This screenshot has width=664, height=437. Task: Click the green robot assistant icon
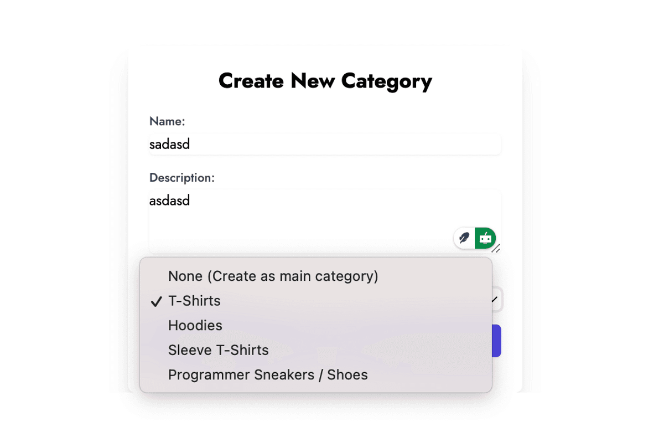(485, 238)
